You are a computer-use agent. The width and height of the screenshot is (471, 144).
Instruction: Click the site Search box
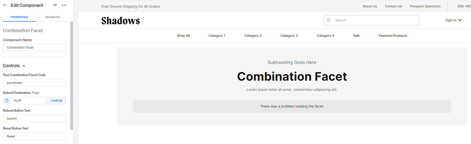pos(371,20)
